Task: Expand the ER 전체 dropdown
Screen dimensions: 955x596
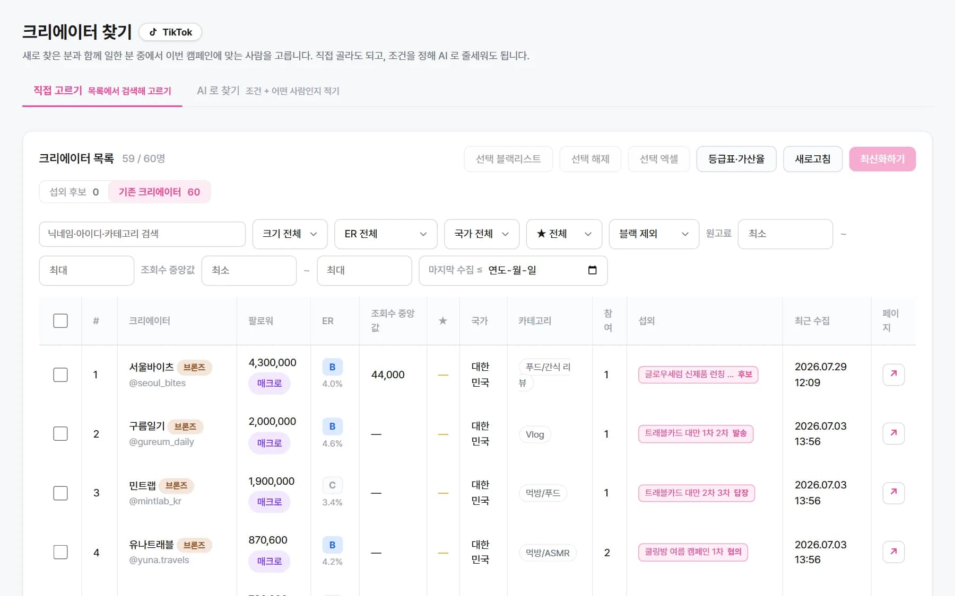Action: (386, 234)
